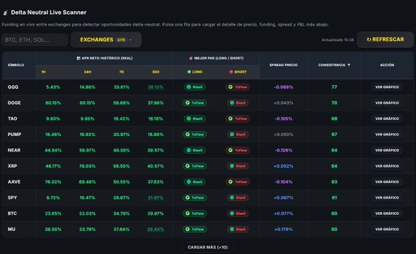Click the TxFlow long badge in DOGE row
This screenshot has height=254, width=416.
pos(195,103)
